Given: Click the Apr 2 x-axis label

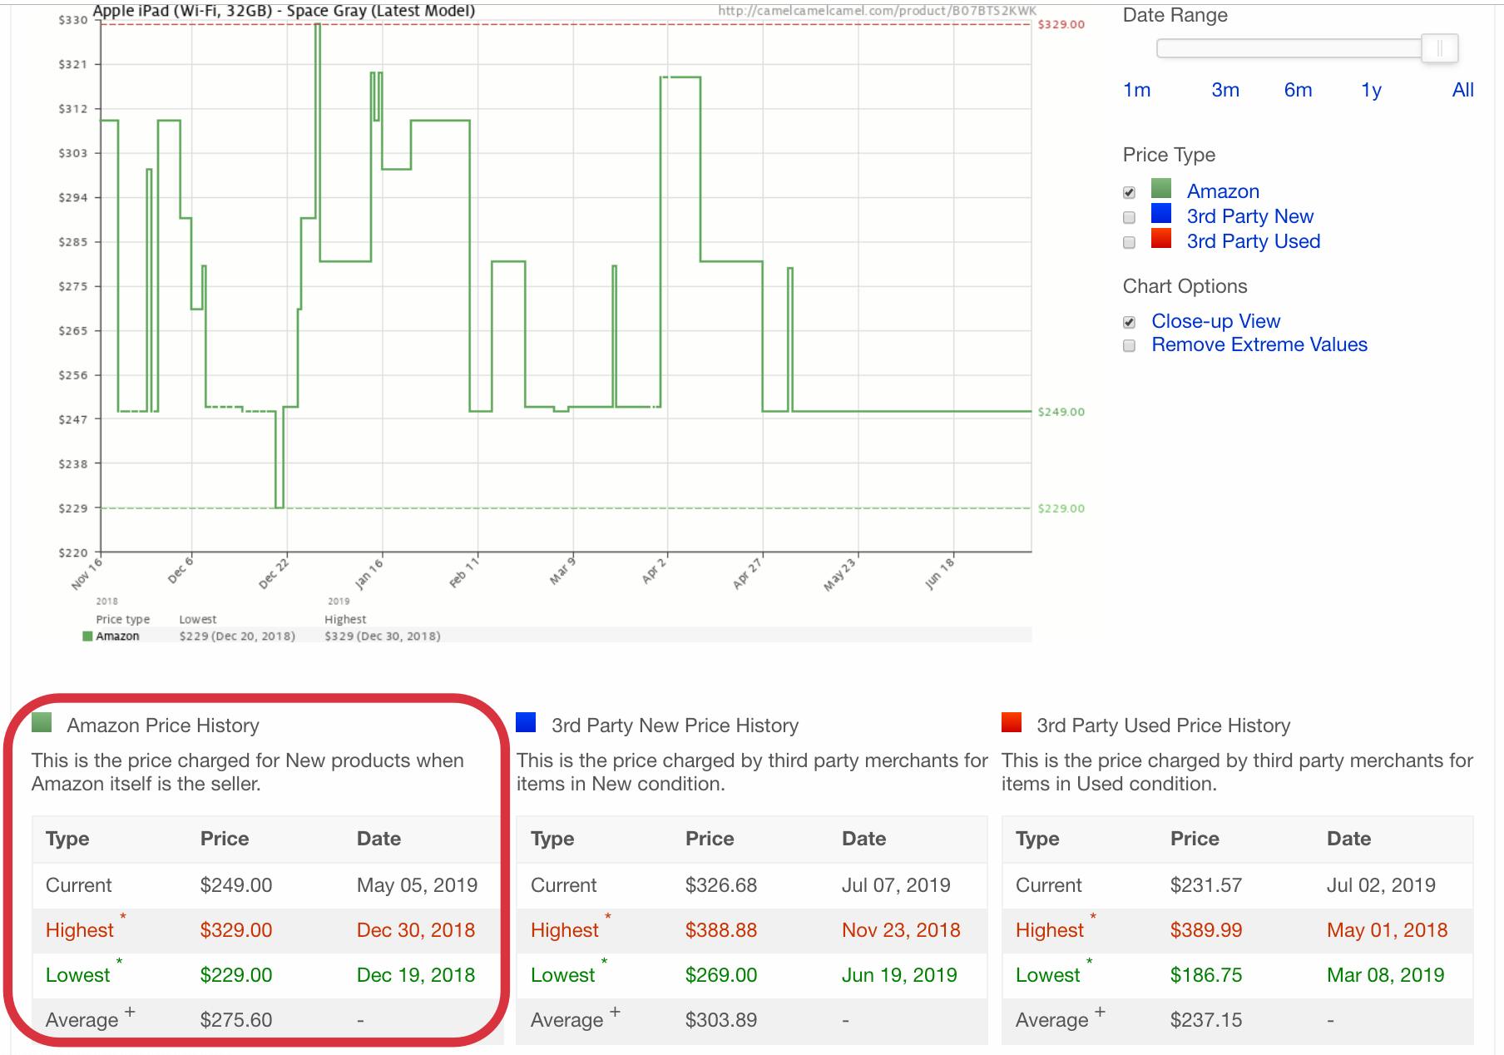Looking at the screenshot, I should pyautogui.click(x=654, y=572).
